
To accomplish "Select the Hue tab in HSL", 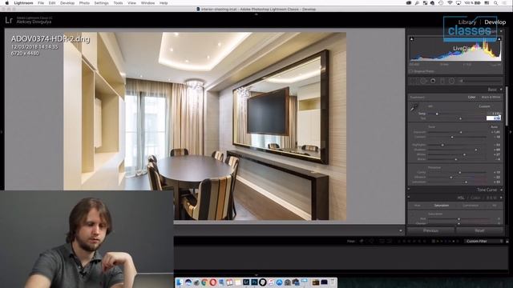I will (x=418, y=206).
